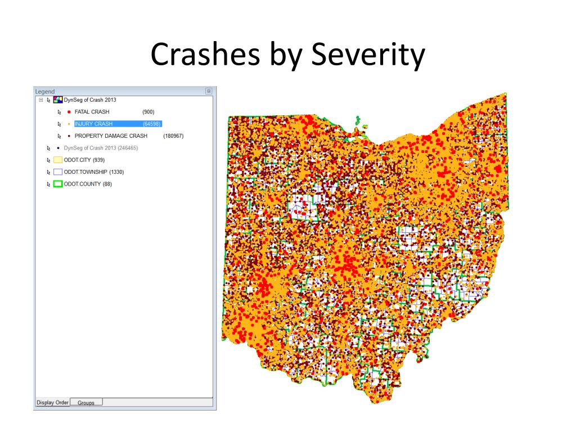The width and height of the screenshot is (576, 432).
Task: Click the (180967) property damage count
Action: [x=173, y=136]
